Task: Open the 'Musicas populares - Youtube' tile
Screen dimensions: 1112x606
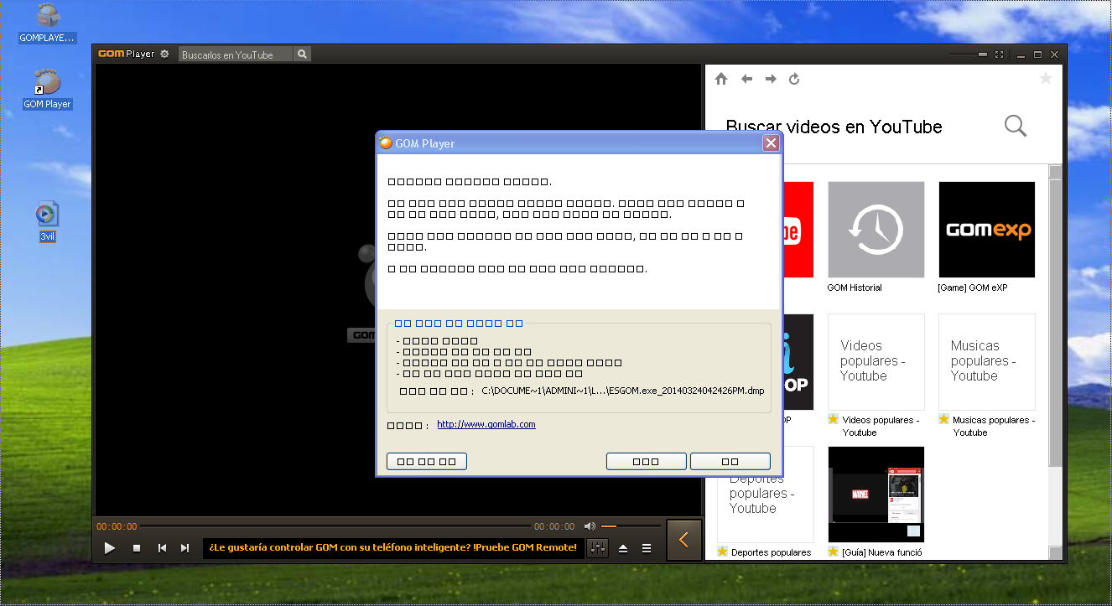Action: pos(986,361)
